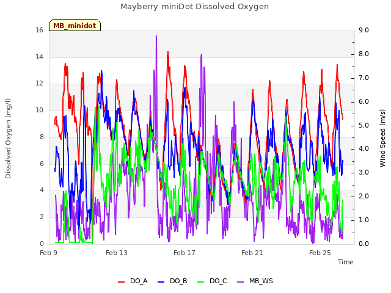Click the 3.0 value on right axis
The width and height of the screenshot is (391, 293).
point(364,173)
